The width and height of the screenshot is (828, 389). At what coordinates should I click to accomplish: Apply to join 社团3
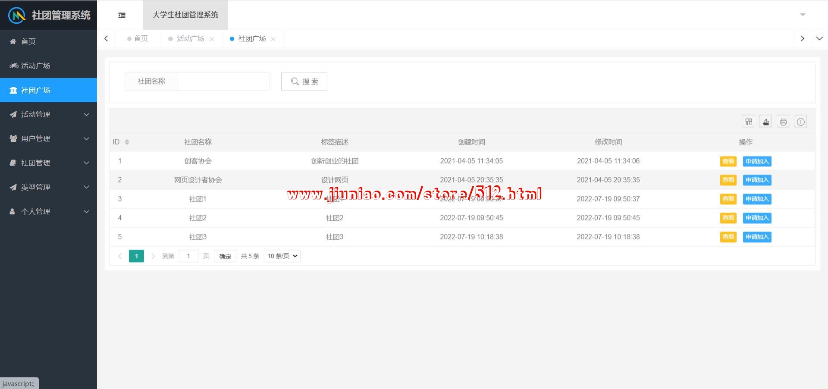pyautogui.click(x=757, y=237)
